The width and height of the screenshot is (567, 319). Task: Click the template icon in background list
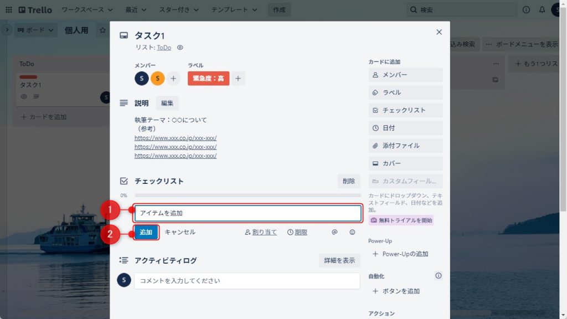pyautogui.click(x=495, y=80)
